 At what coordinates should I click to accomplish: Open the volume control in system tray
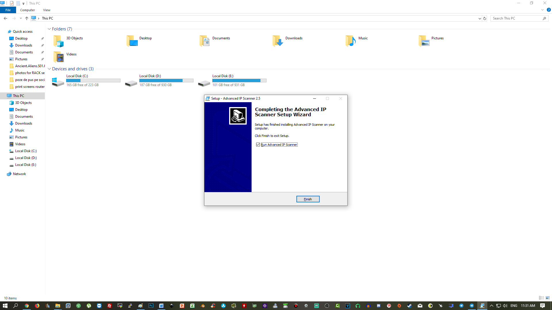click(x=505, y=306)
